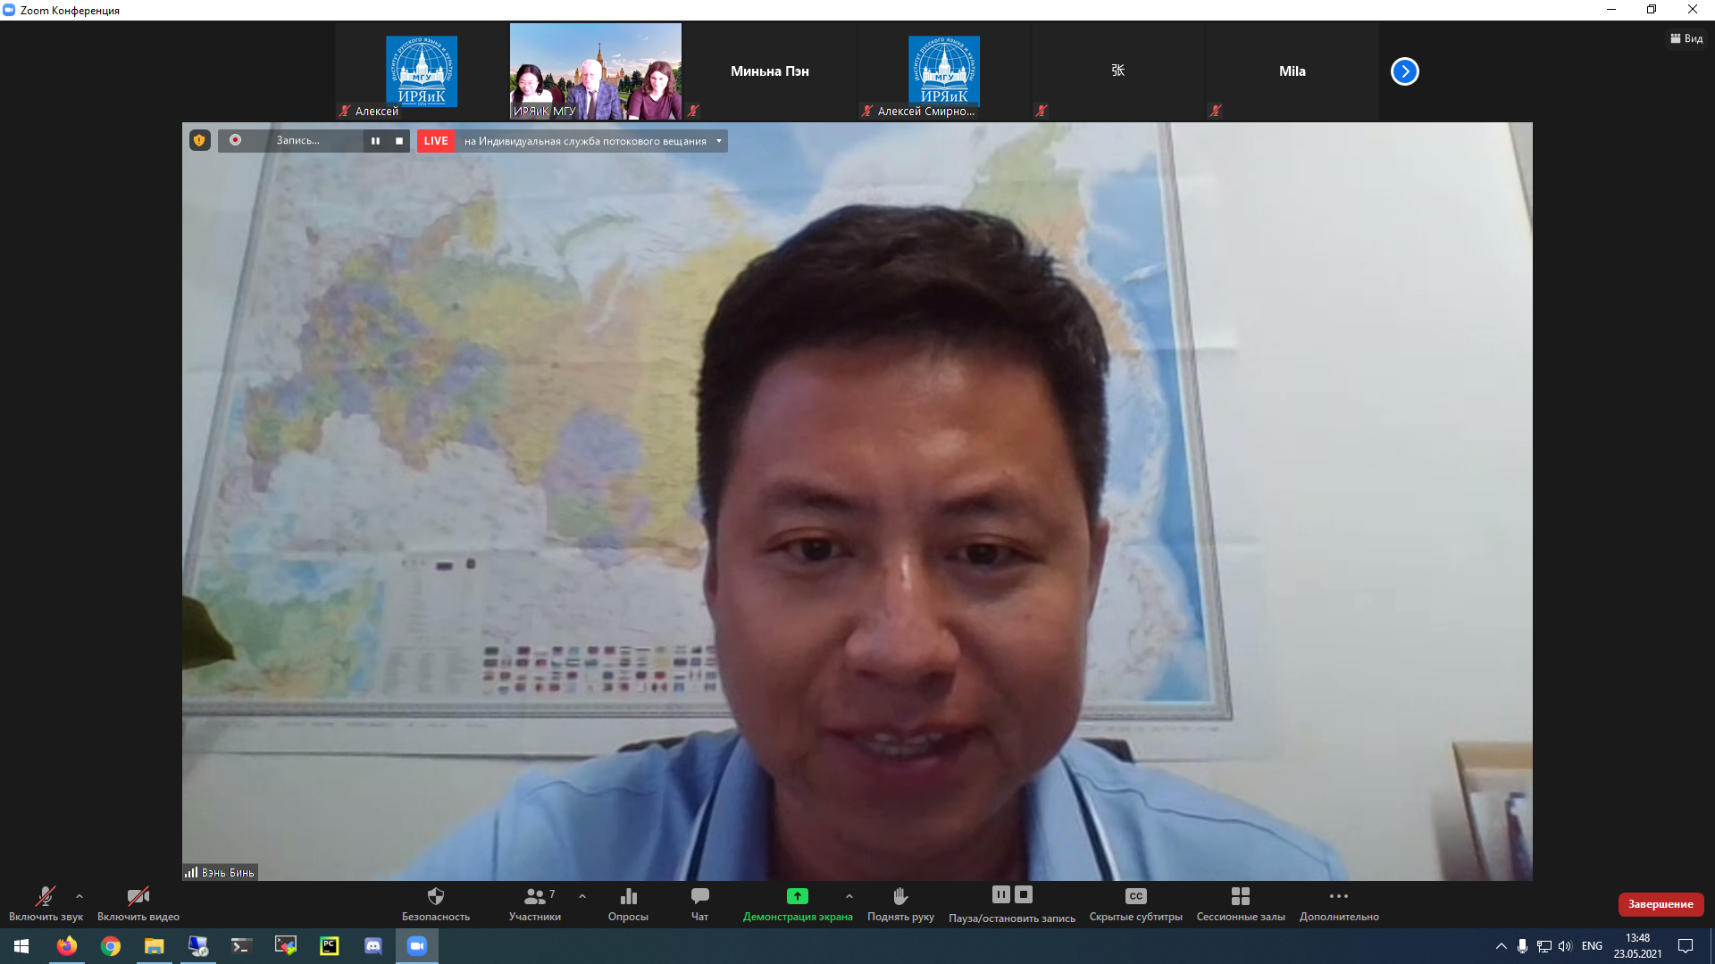Show next participants with blue arrow
This screenshot has height=964, width=1715.
point(1404,71)
